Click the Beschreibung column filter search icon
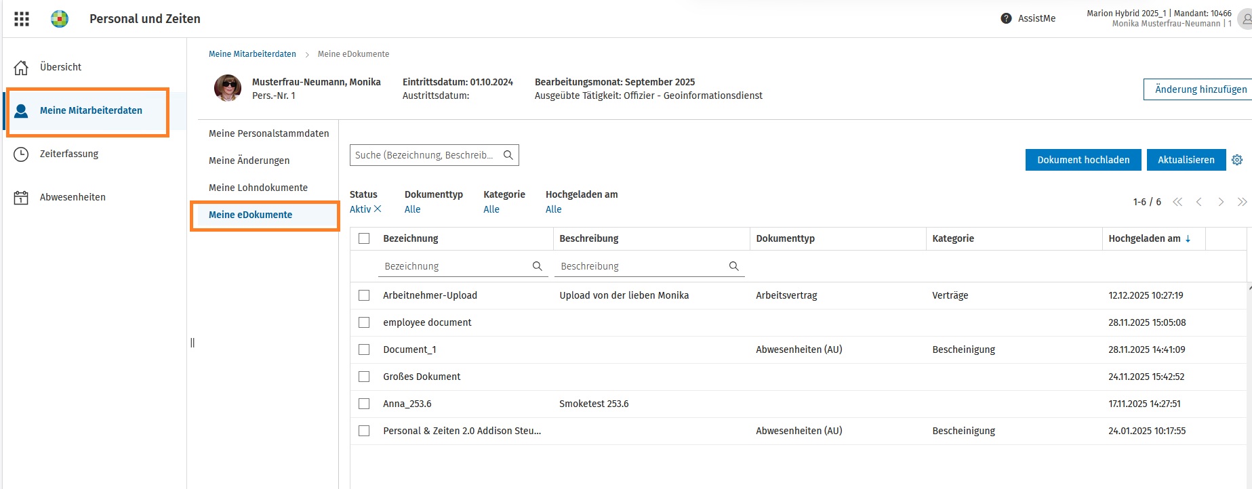The height and width of the screenshot is (489, 1252). pyautogui.click(x=734, y=266)
